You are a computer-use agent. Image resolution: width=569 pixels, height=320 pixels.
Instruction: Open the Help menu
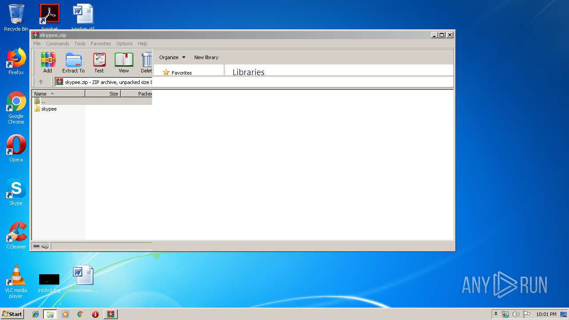pos(142,44)
